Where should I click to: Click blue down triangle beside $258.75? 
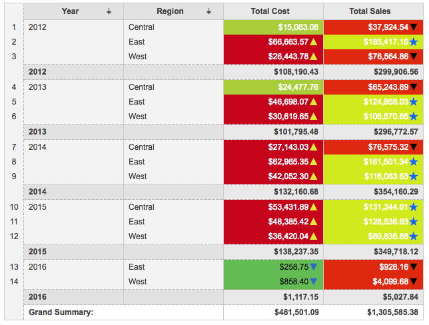tap(314, 267)
